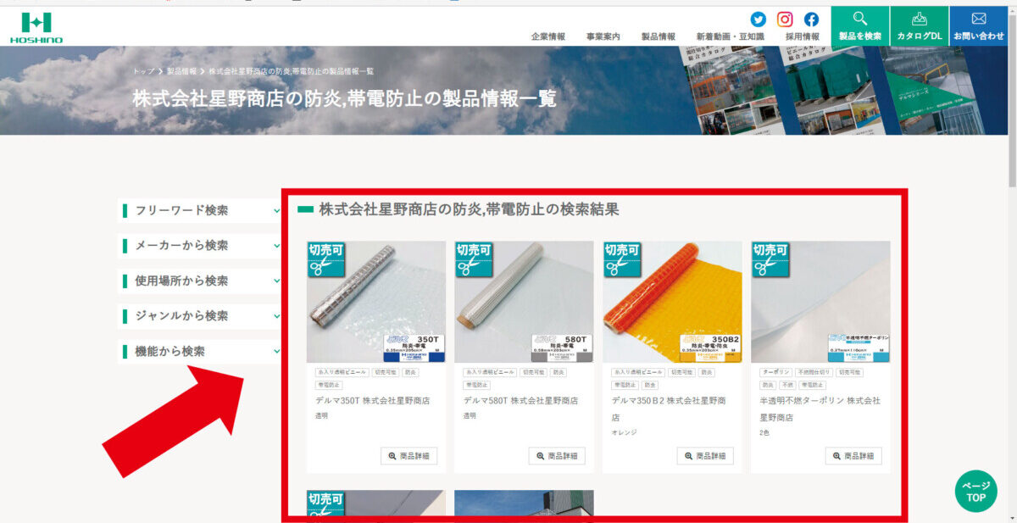This screenshot has height=523, width=1017.
Task: Click the HOSHINO logo
Action: pyautogui.click(x=36, y=27)
